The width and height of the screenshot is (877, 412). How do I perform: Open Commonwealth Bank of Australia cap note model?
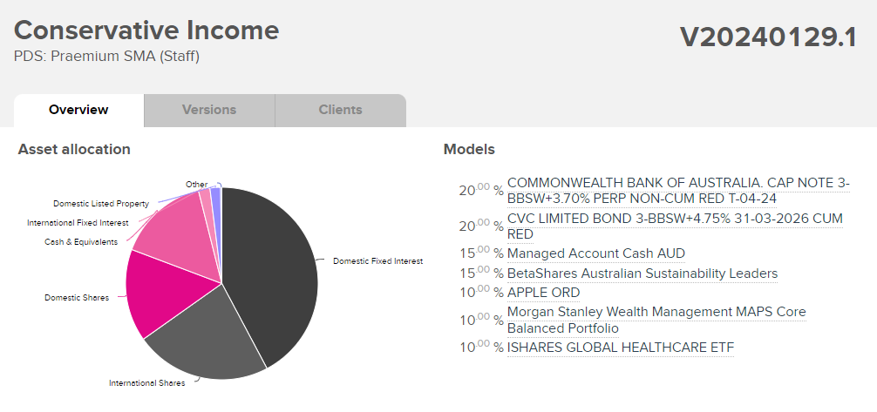[678, 191]
